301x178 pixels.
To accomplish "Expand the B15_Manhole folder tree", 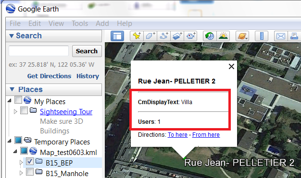I will tap(21, 173).
